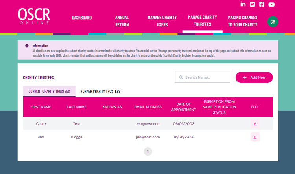
Task: Go to Annual Return page
Action: point(122,21)
